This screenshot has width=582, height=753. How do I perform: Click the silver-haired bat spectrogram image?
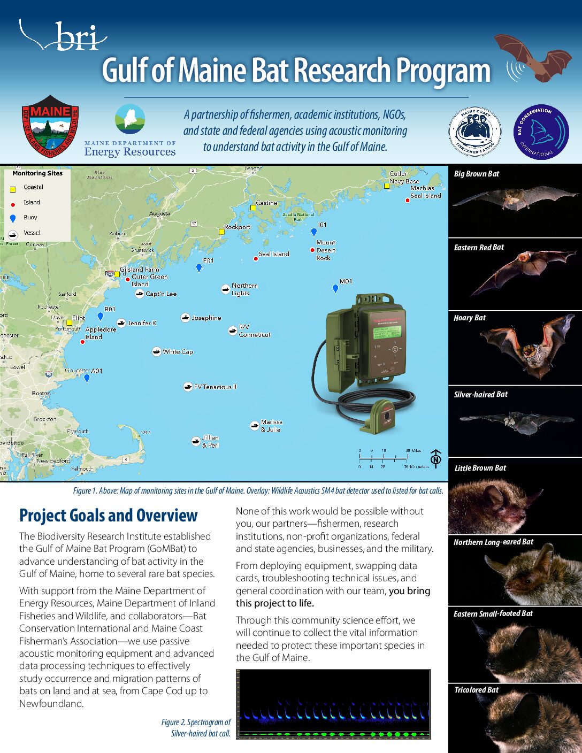(333, 704)
